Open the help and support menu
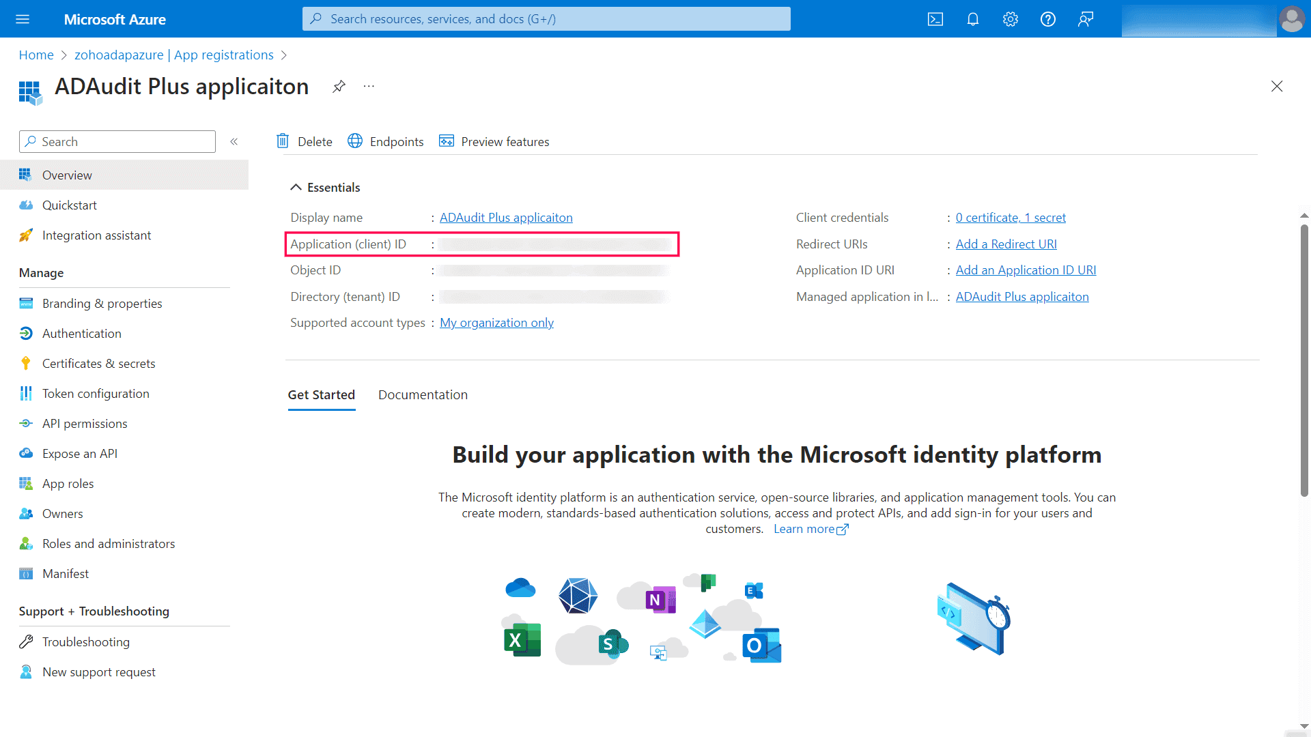This screenshot has width=1311, height=737. point(1047,18)
